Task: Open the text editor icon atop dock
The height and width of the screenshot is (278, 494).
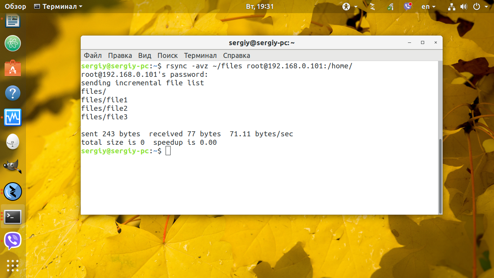Action: tap(13, 20)
